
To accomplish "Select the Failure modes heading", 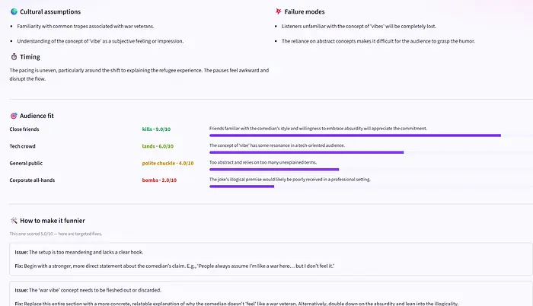I will point(305,11).
